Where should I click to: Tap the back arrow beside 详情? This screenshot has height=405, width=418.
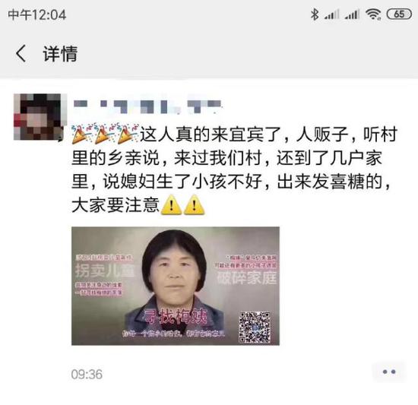(21, 53)
